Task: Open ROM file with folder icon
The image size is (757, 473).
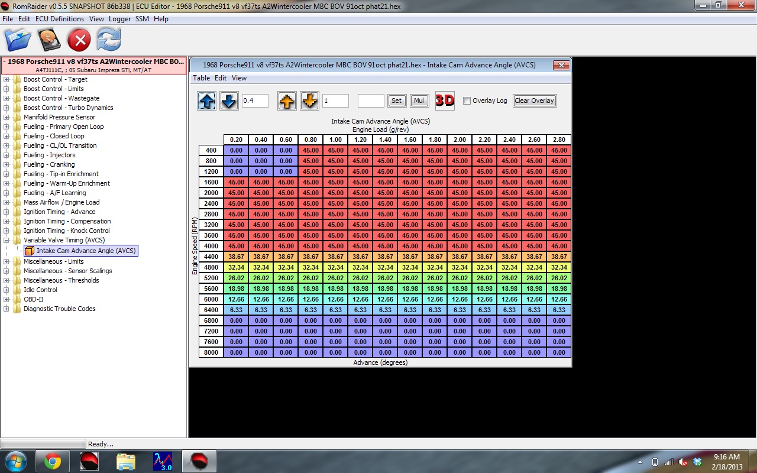Action: (18, 40)
